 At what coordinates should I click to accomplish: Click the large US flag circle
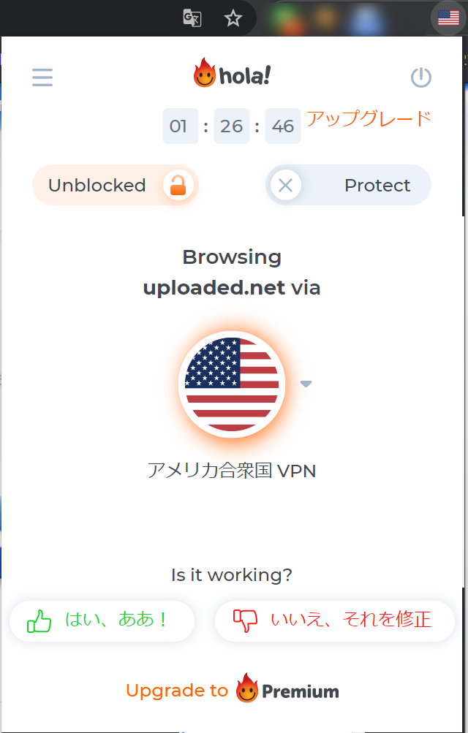(232, 384)
